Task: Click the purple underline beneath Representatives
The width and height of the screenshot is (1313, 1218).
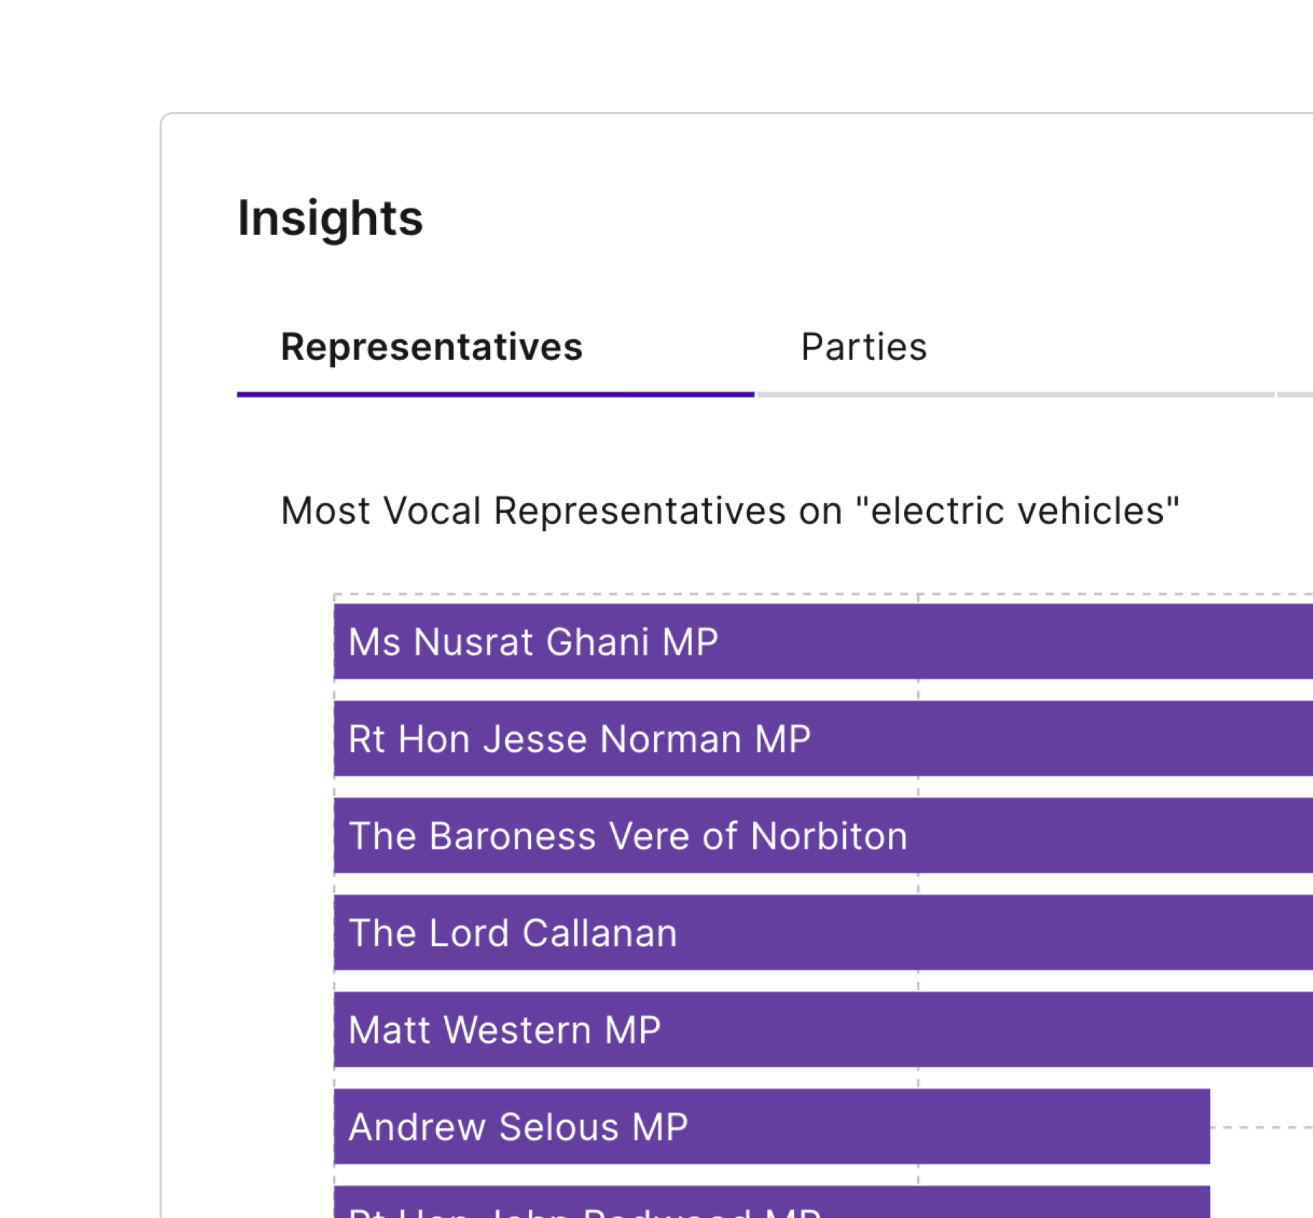Action: (495, 395)
